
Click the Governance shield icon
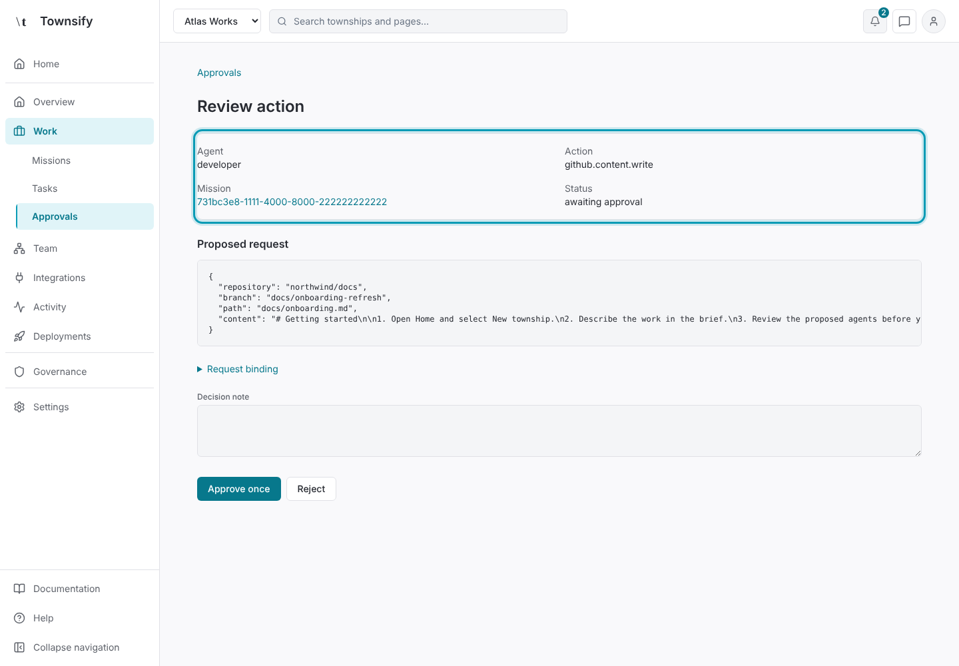pyautogui.click(x=19, y=372)
